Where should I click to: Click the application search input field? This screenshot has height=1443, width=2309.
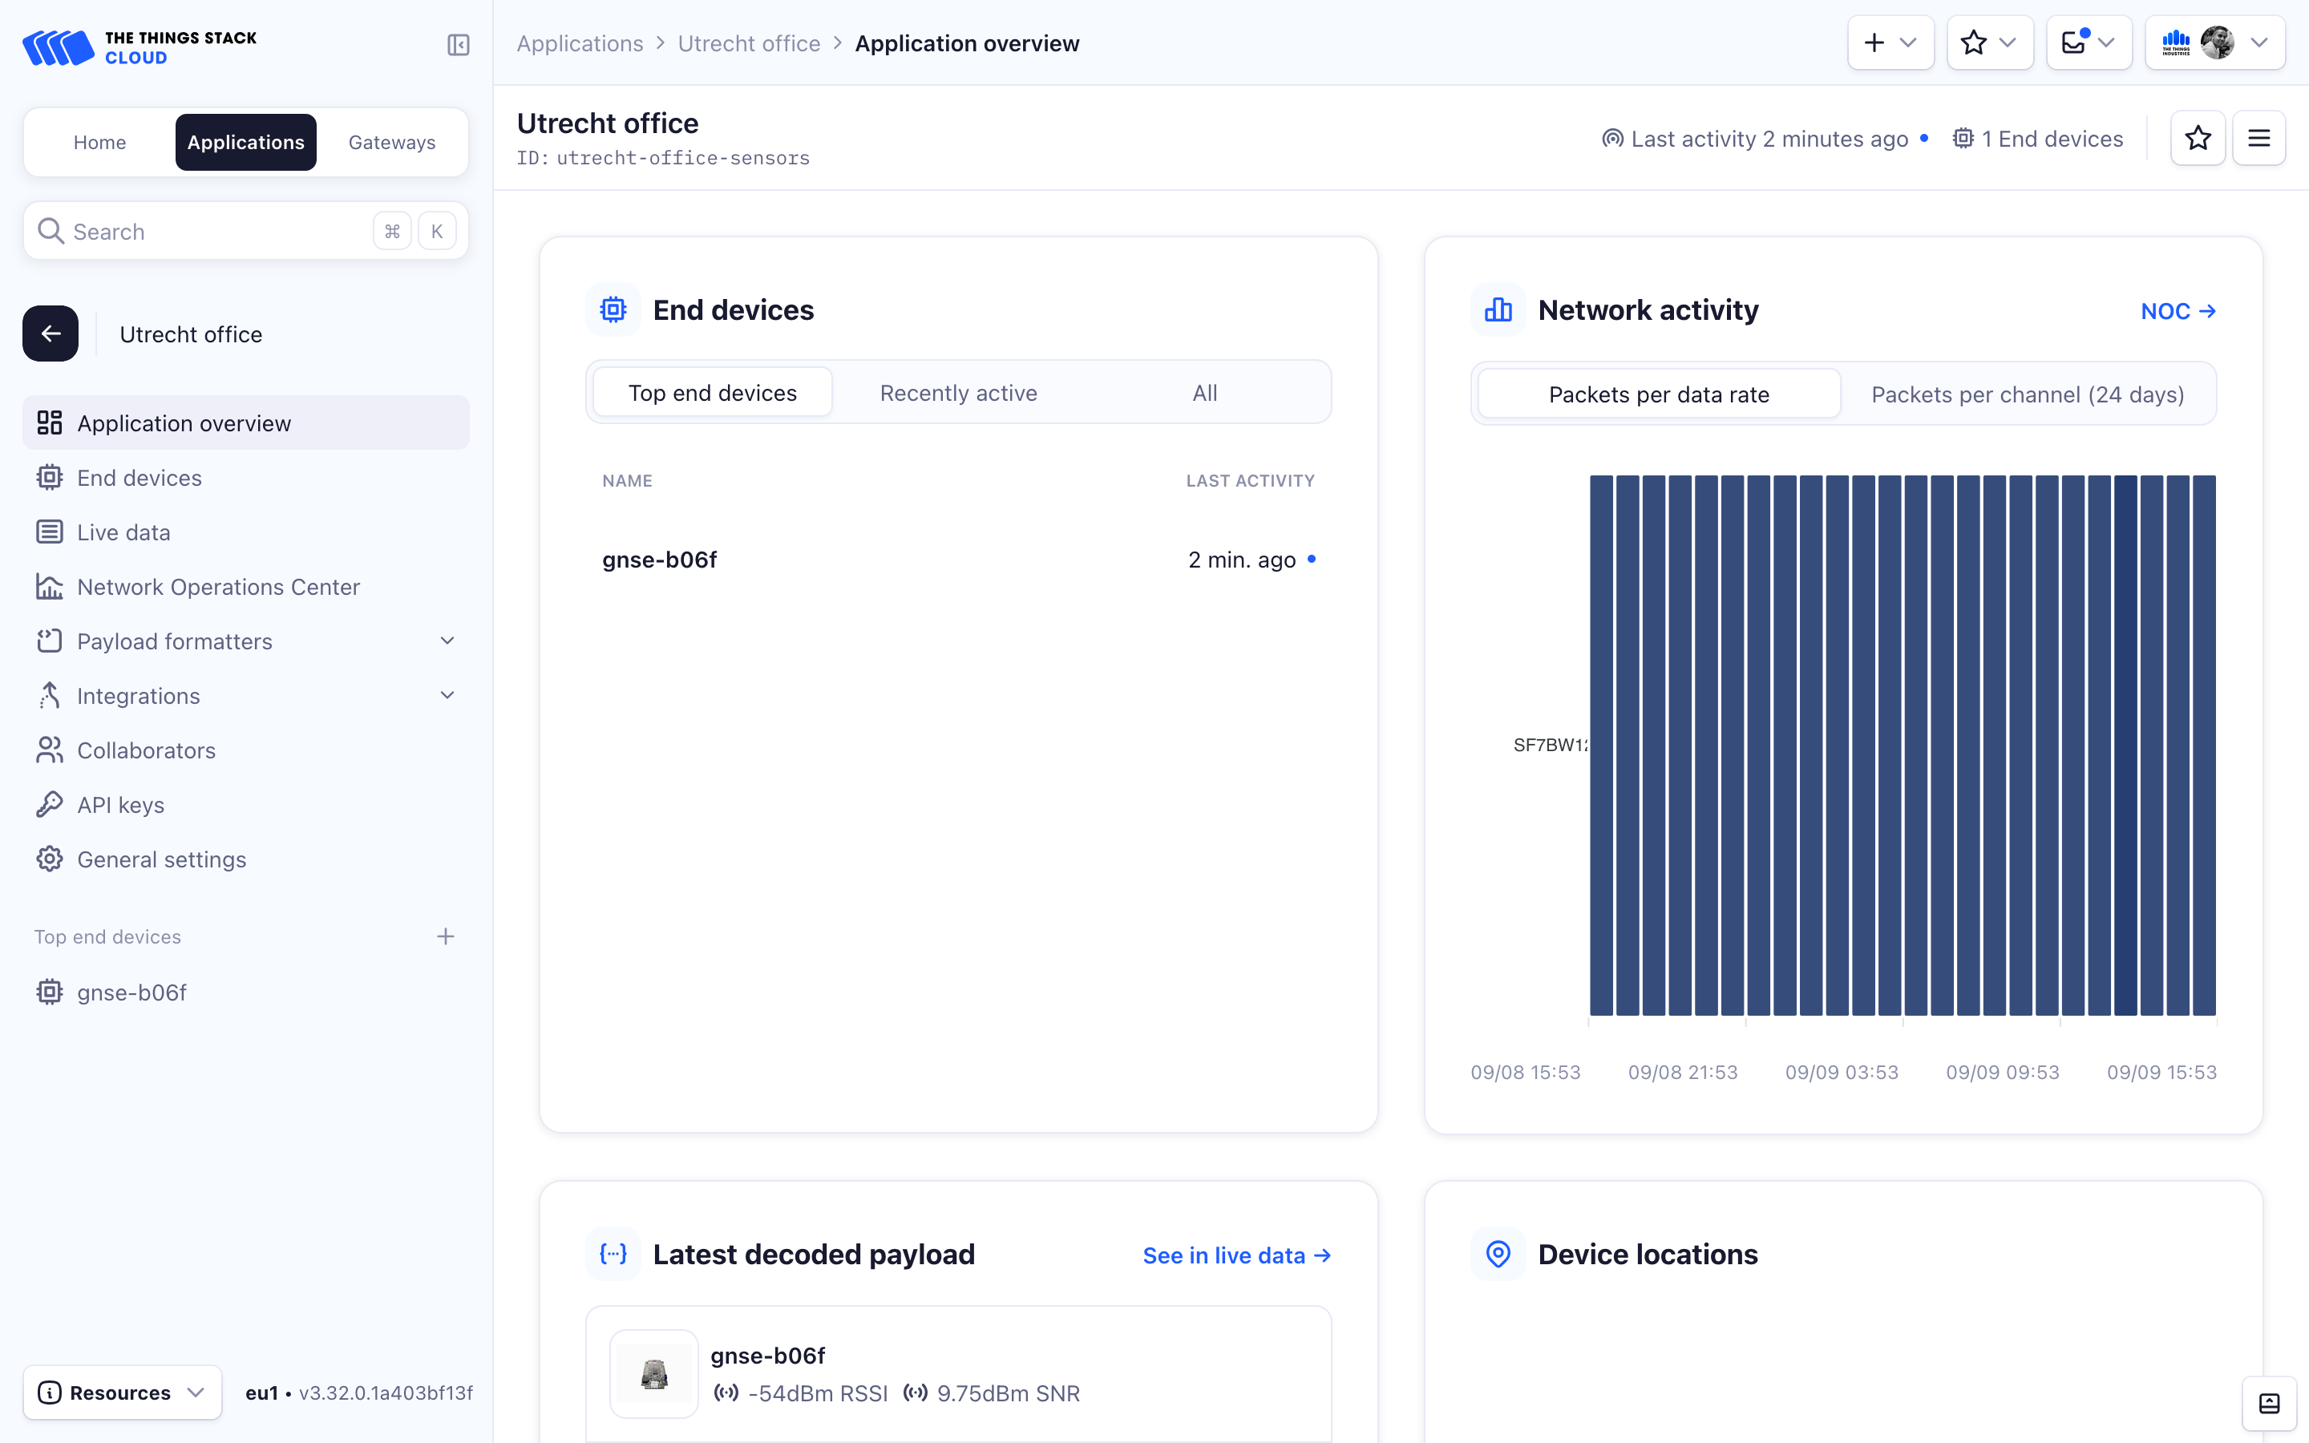pyautogui.click(x=246, y=231)
